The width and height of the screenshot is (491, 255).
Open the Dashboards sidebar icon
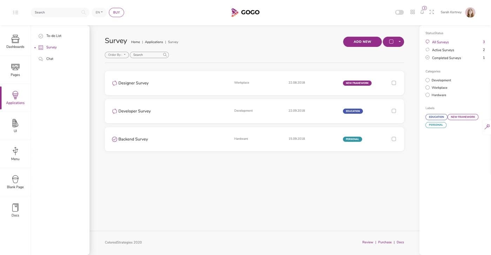click(x=15, y=42)
